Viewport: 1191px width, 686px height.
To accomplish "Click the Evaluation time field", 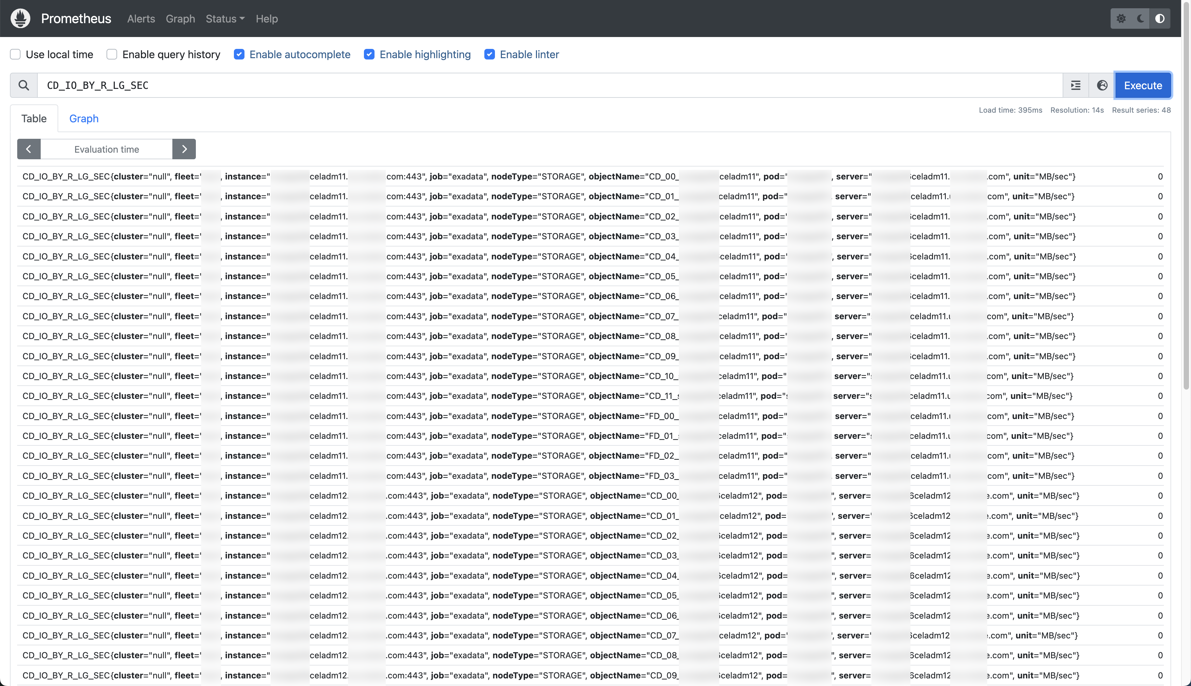I will click(x=106, y=149).
